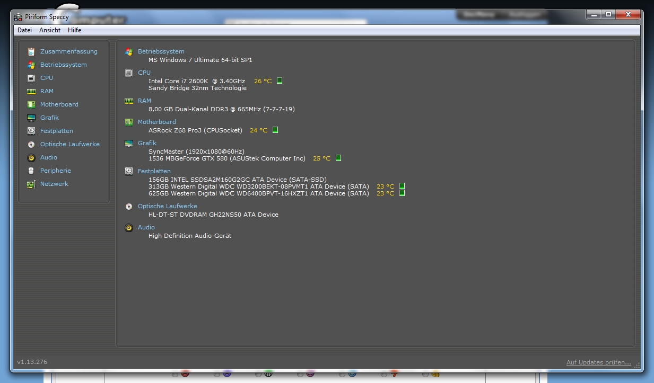654x383 pixels.
Task: Click the Optische Laufwerke disc icon in summary
Action: (x=128, y=206)
